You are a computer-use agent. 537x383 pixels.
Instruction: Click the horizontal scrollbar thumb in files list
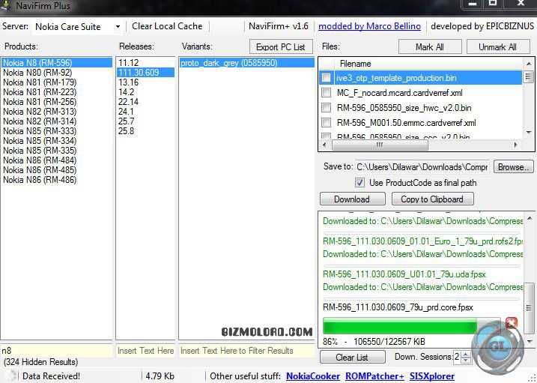(x=380, y=145)
